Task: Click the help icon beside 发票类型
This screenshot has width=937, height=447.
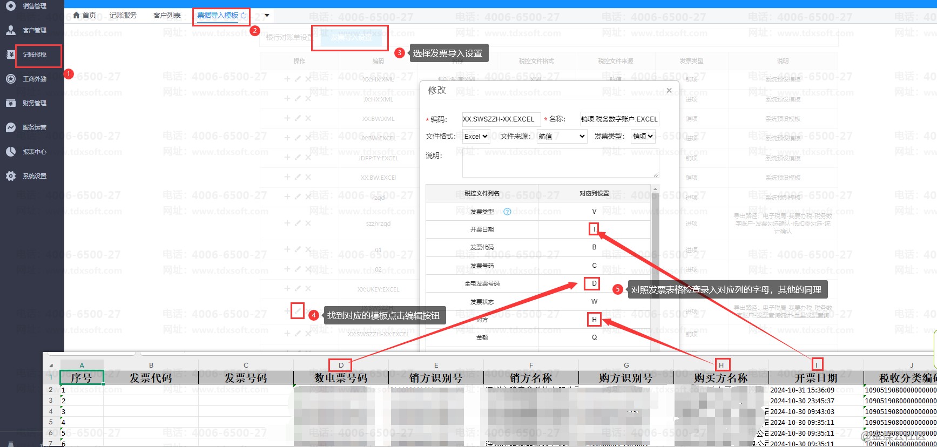Action: point(507,212)
